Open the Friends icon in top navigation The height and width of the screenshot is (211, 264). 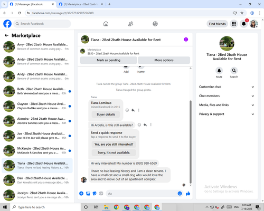click(130, 24)
